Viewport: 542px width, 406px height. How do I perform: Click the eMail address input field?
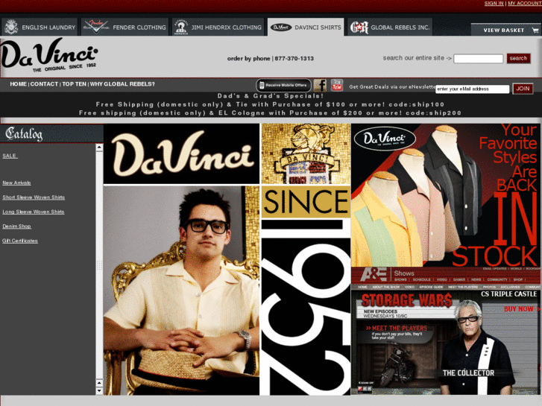(x=472, y=89)
